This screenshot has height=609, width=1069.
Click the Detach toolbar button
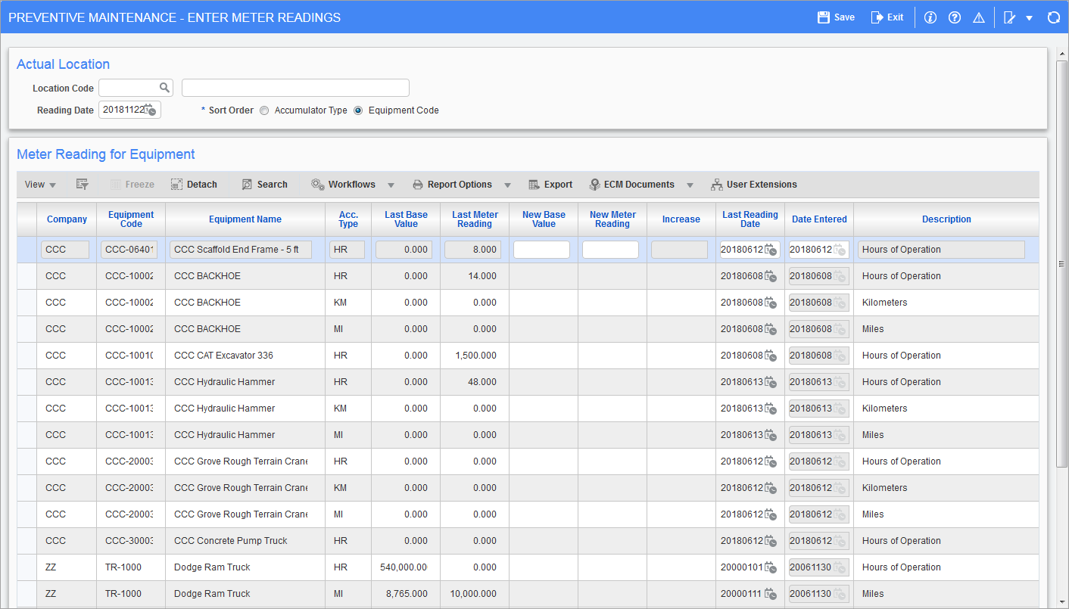pyautogui.click(x=194, y=185)
